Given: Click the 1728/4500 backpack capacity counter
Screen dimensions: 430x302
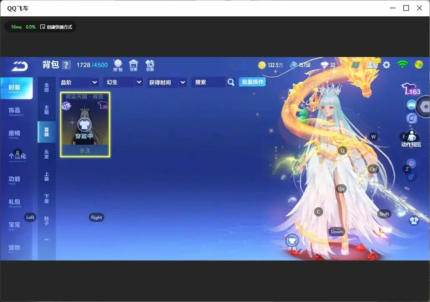Looking at the screenshot, I should pos(92,65).
